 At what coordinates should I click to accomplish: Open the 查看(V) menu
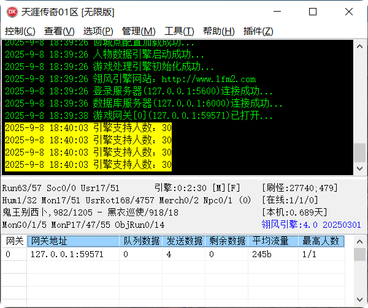(59, 31)
